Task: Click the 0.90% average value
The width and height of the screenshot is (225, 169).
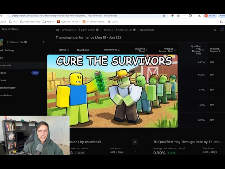Action: (159, 153)
